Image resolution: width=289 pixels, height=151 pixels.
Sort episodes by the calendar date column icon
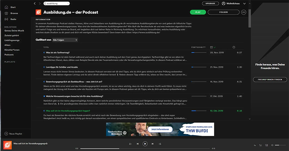point(211,47)
